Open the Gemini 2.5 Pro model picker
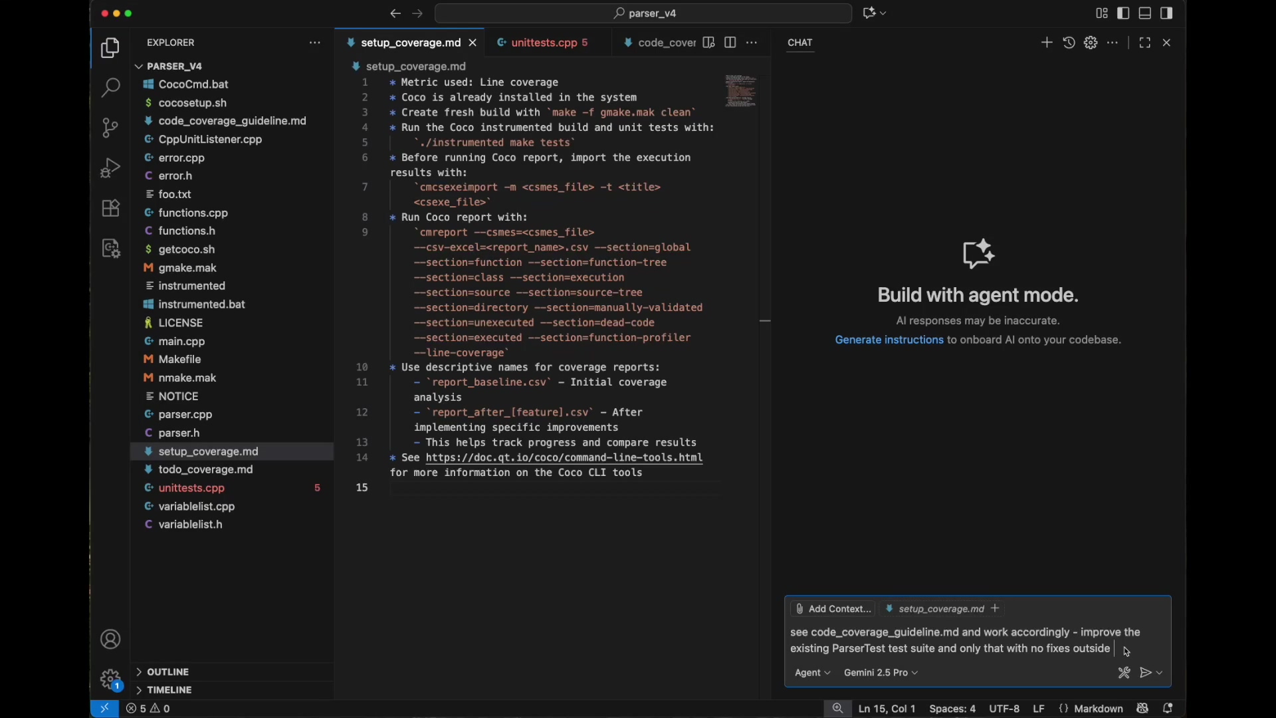The image size is (1276, 718). point(881,673)
